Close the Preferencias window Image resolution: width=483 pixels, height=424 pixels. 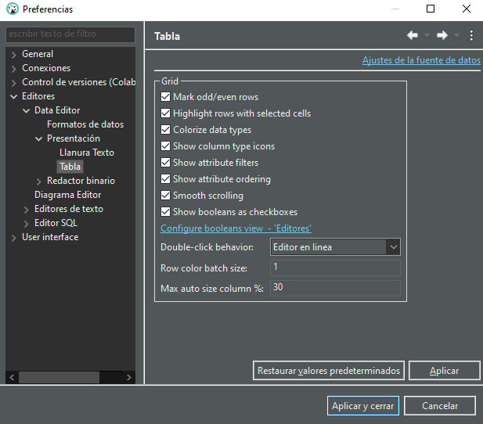[x=467, y=9]
